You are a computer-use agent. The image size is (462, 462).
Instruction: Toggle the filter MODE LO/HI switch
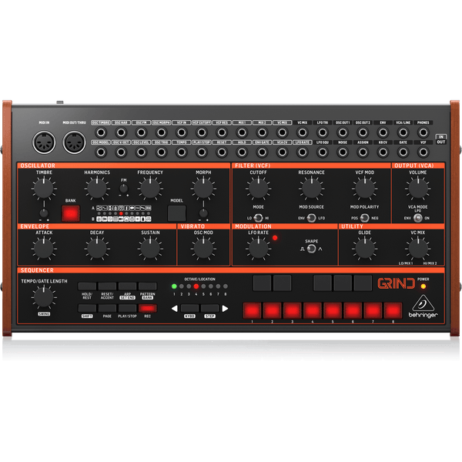[x=258, y=217]
